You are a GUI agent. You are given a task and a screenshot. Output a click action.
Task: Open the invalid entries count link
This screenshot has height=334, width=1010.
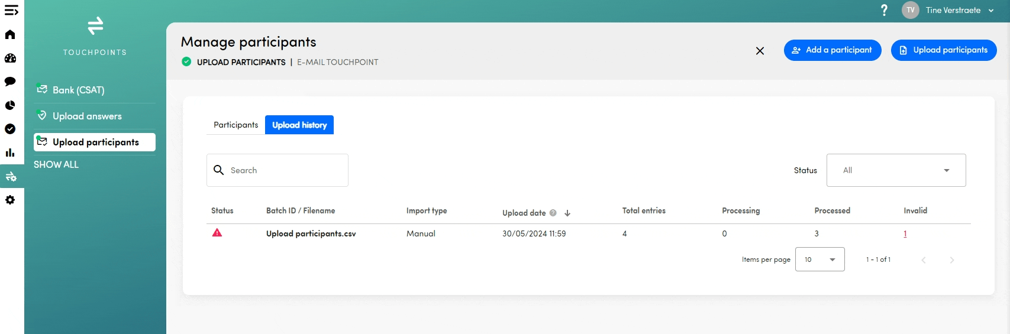click(x=905, y=234)
